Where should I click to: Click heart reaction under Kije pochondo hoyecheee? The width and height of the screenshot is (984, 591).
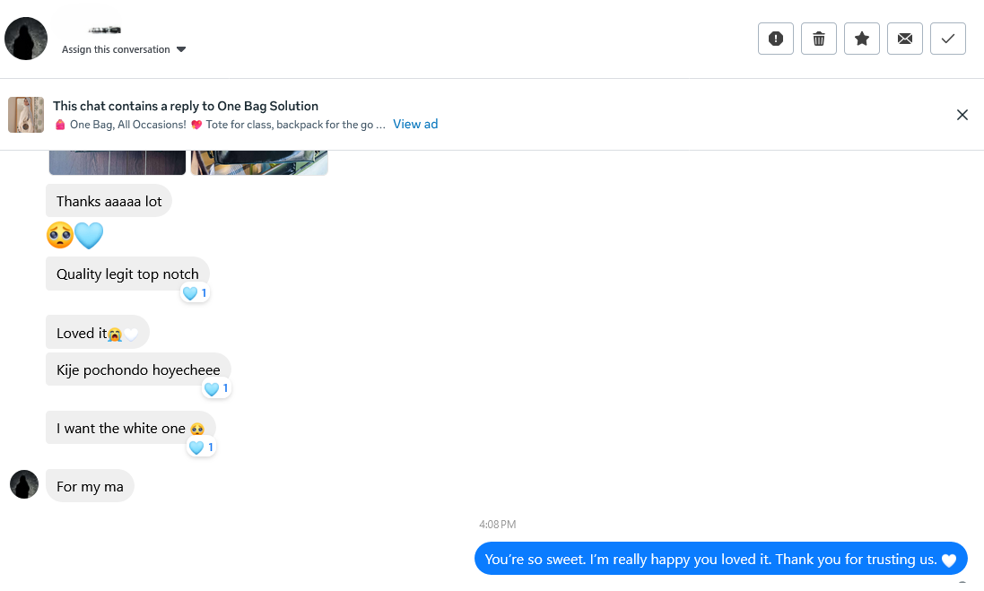click(216, 389)
